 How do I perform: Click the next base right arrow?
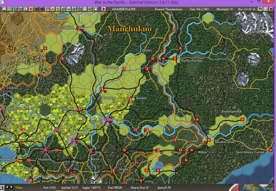pyautogui.click(x=12, y=188)
